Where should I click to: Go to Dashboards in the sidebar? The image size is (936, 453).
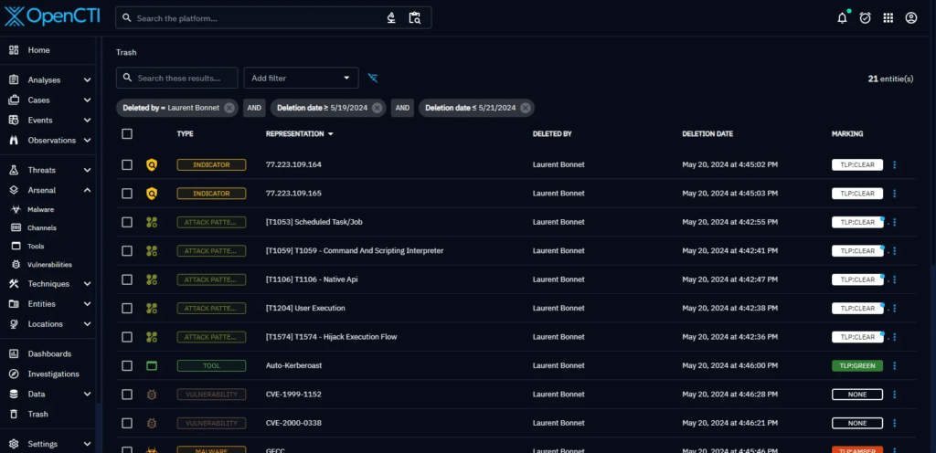pos(49,353)
